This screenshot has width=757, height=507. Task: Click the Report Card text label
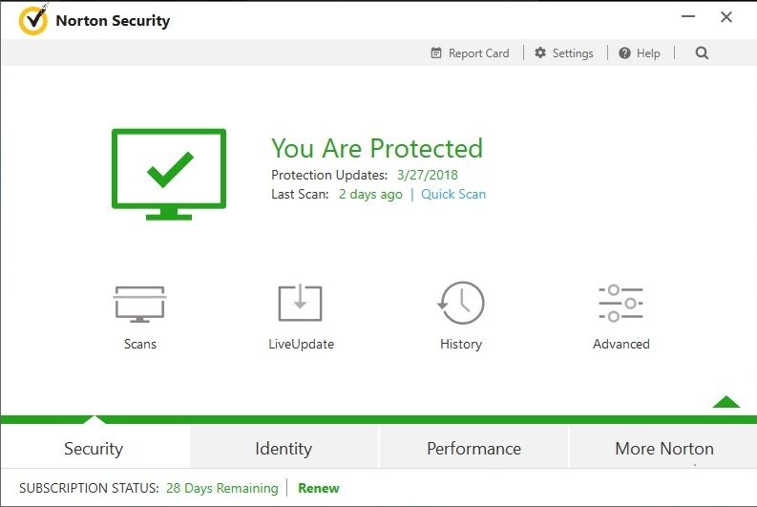click(x=479, y=53)
